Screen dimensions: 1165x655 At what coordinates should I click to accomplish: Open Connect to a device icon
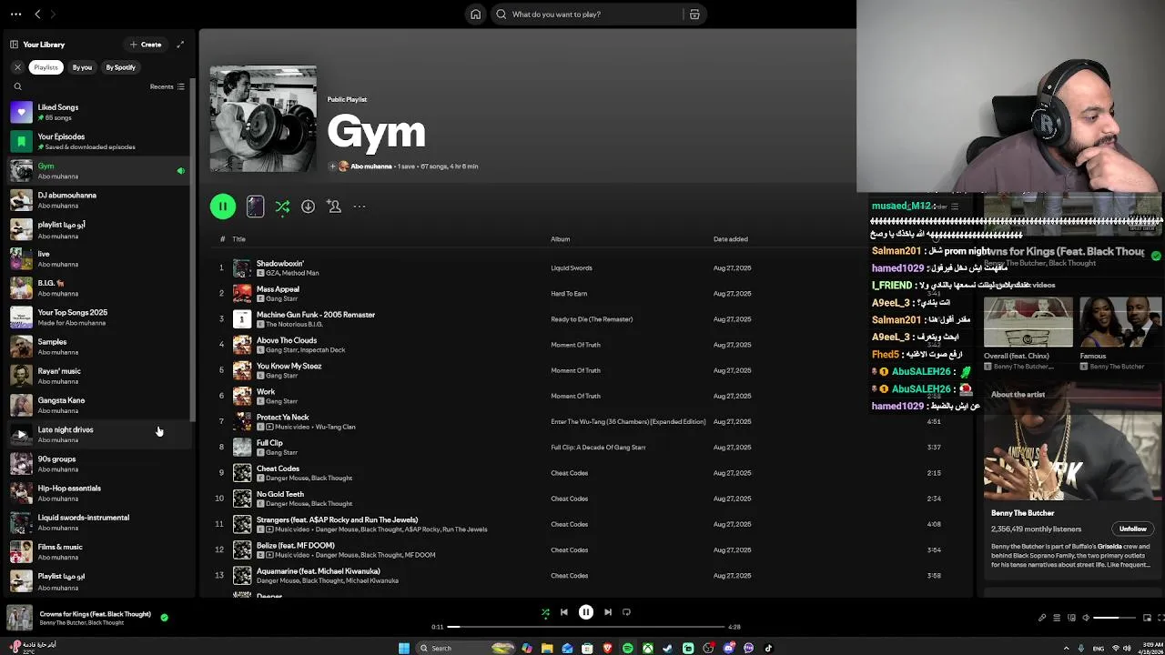[1071, 618]
